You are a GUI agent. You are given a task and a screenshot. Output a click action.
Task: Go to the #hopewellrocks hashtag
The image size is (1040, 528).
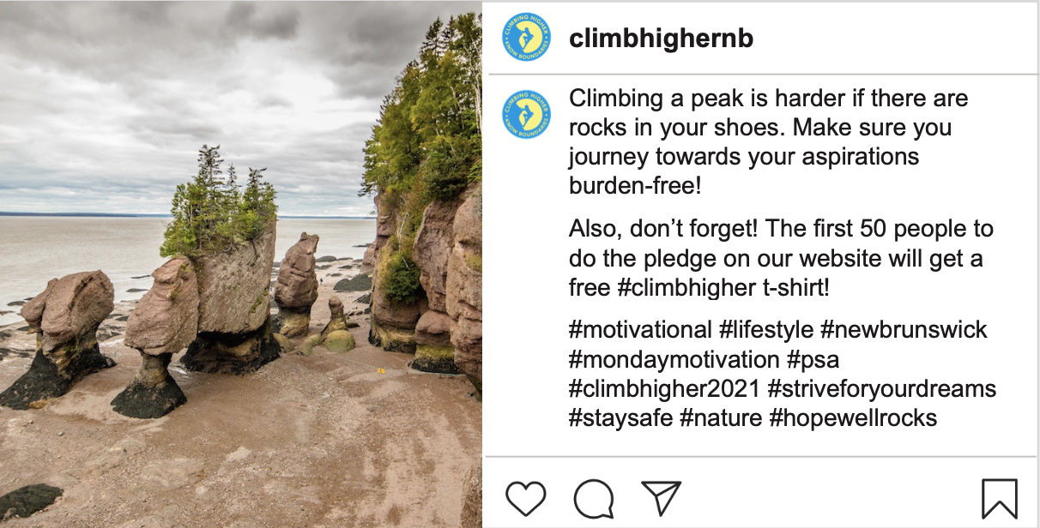coord(853,418)
